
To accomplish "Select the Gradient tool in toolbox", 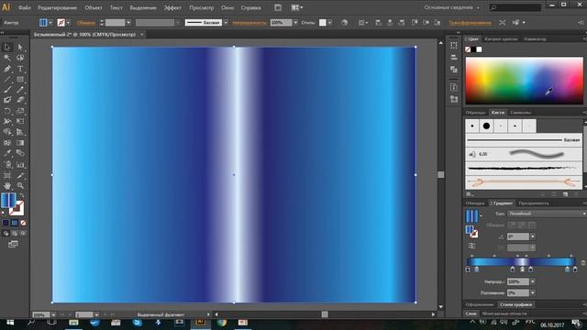I will (20, 143).
